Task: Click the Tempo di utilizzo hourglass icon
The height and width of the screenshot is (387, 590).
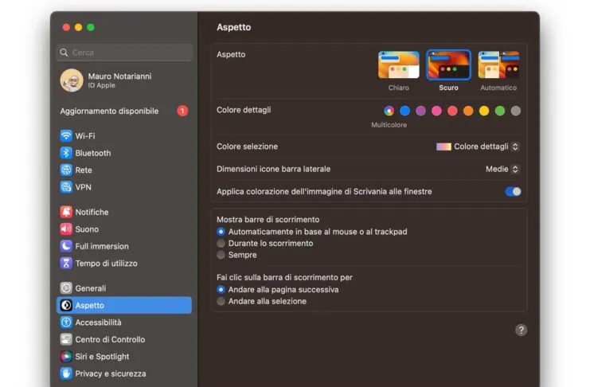Action: [66, 263]
